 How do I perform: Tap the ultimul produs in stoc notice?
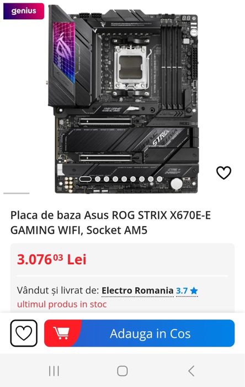tap(62, 304)
